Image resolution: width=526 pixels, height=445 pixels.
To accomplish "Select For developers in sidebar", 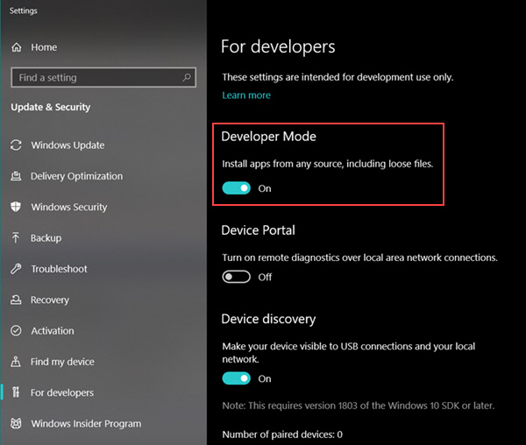I will (62, 392).
